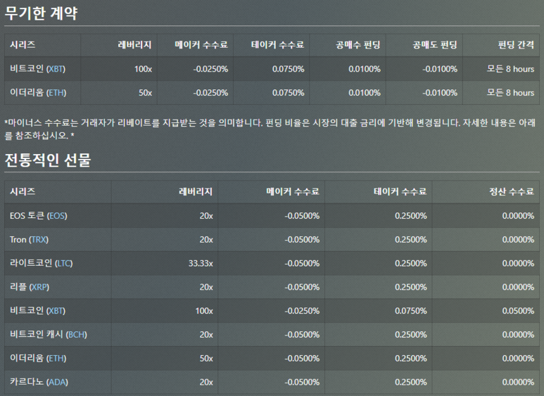544x396 pixels.
Task: Open the XBT link in the traditional futures table
Action: pyautogui.click(x=56, y=311)
